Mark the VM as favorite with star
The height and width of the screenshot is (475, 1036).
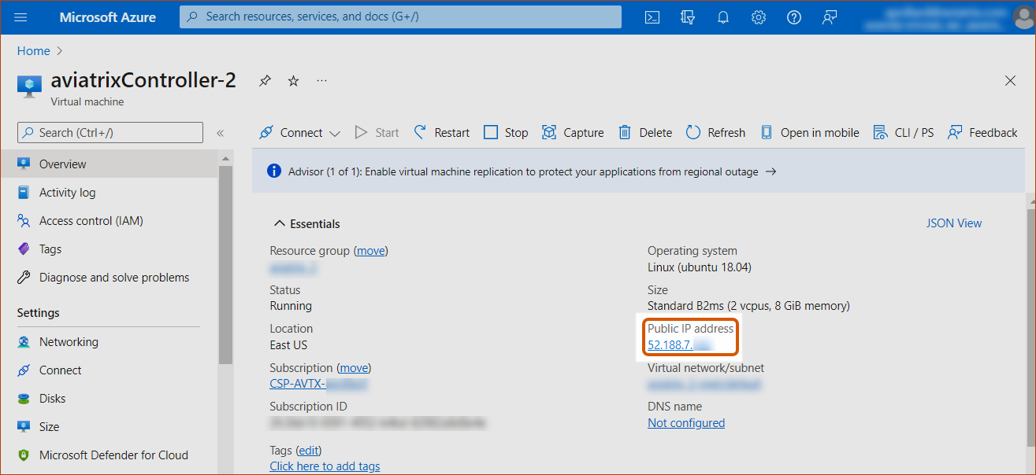(x=293, y=81)
